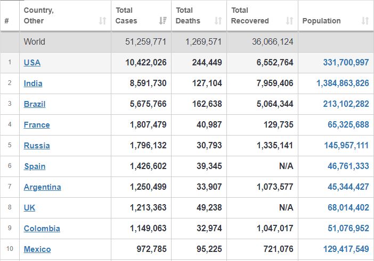Click Mexico population 129,417,549 link
Image resolution: width=374 pixels, height=261 pixels.
pos(346,249)
